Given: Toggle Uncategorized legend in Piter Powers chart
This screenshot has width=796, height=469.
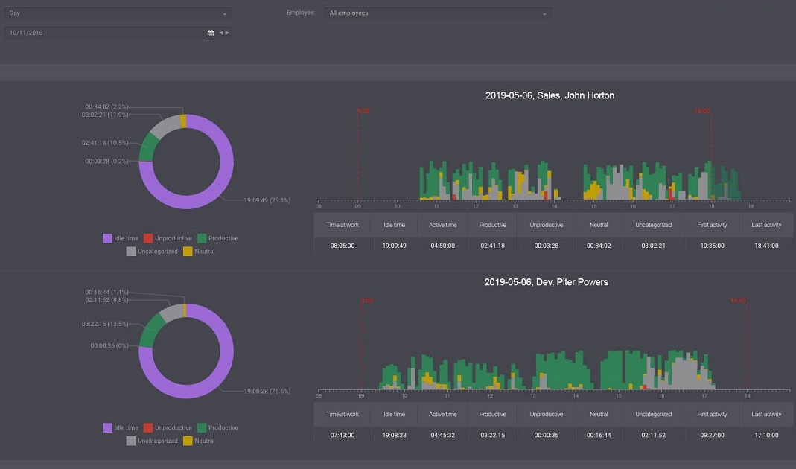Looking at the screenshot, I should (x=152, y=441).
